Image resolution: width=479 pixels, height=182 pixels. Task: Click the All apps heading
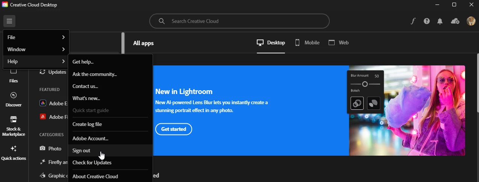click(143, 43)
